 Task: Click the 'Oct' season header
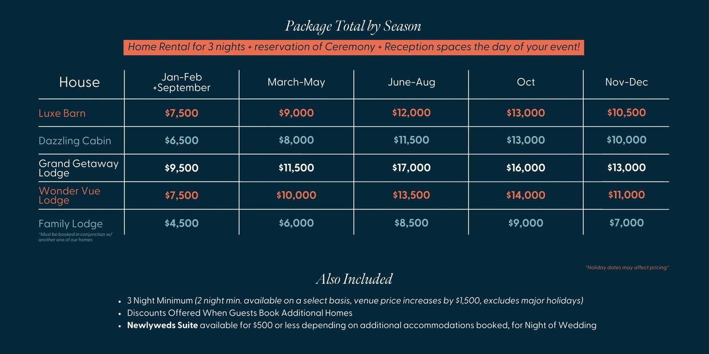(525, 82)
